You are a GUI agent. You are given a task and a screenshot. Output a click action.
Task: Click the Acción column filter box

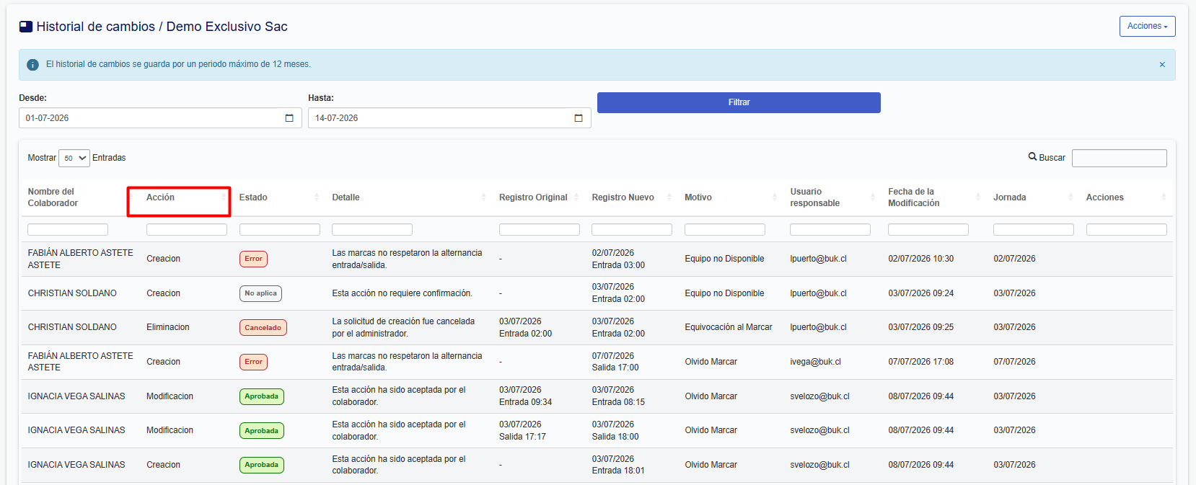pyautogui.click(x=187, y=229)
